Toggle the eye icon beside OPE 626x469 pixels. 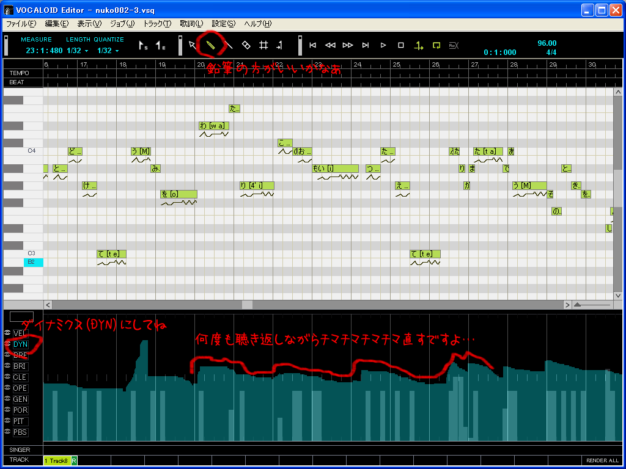[7, 388]
